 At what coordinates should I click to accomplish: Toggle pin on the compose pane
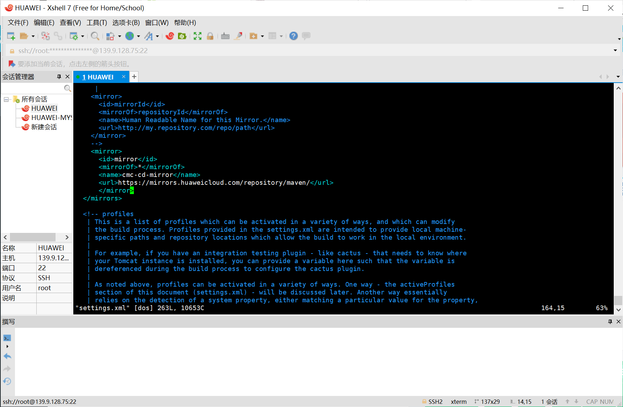(x=610, y=322)
